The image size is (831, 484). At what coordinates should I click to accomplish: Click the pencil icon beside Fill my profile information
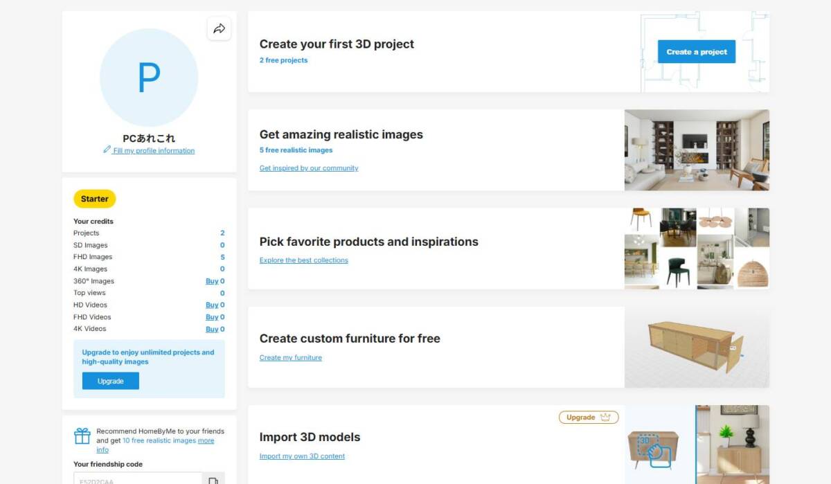coord(107,150)
